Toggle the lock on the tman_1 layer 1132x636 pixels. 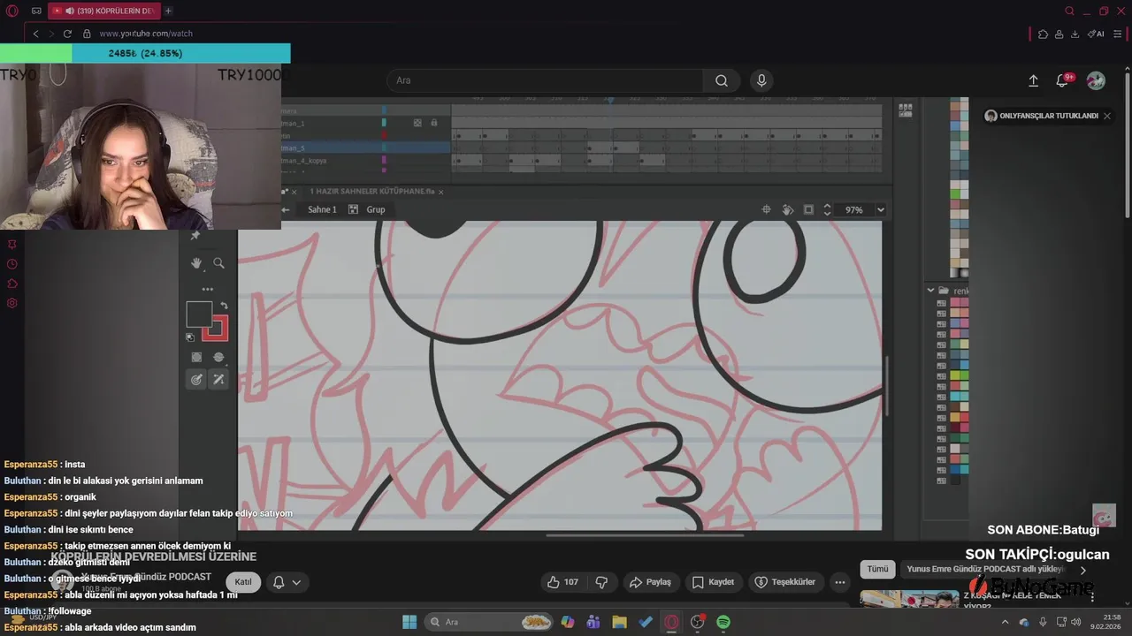click(433, 123)
